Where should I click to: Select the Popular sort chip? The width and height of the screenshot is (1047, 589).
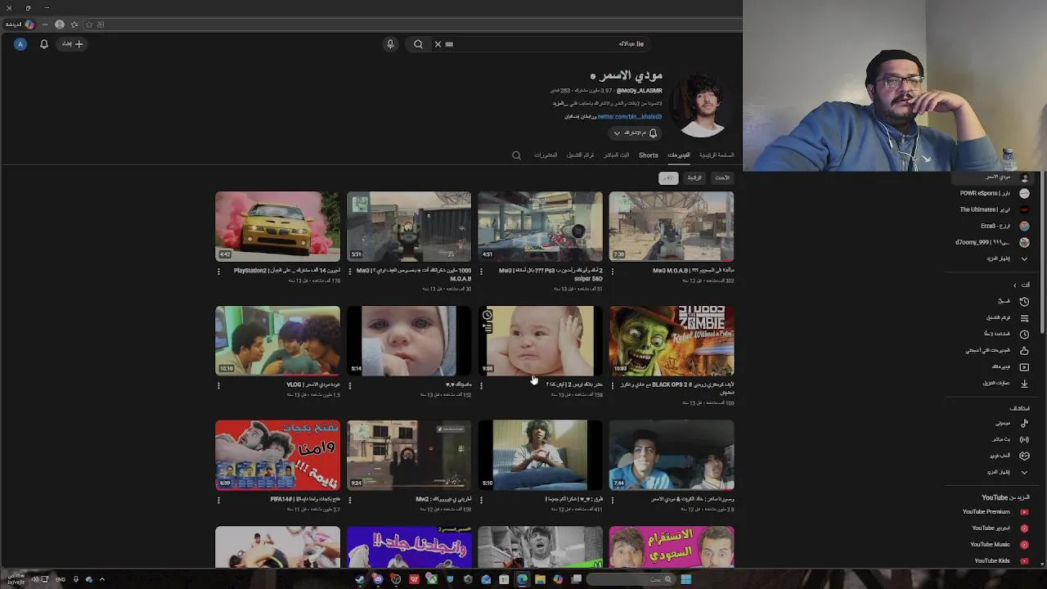click(694, 178)
